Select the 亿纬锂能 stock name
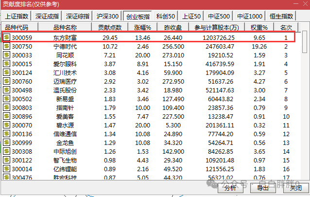This screenshot has height=197, width=310. click(65, 169)
